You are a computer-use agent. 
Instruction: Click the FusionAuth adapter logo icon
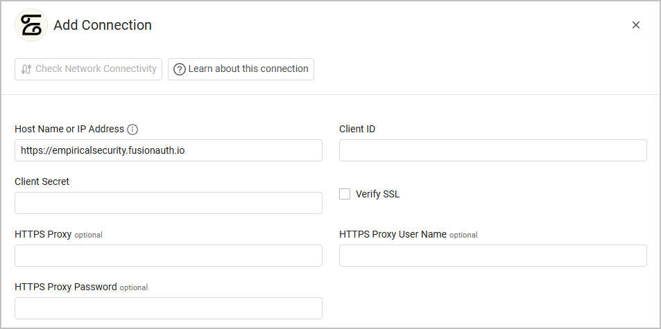pos(31,26)
